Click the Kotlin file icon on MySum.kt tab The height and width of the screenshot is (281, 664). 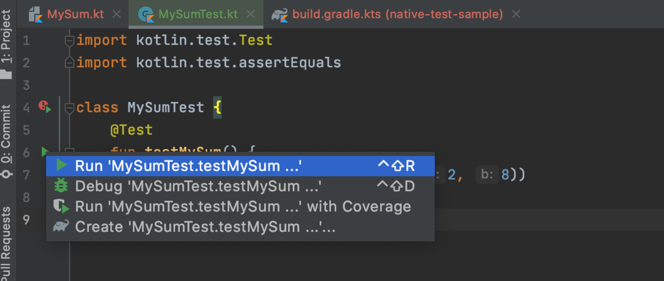tap(35, 14)
